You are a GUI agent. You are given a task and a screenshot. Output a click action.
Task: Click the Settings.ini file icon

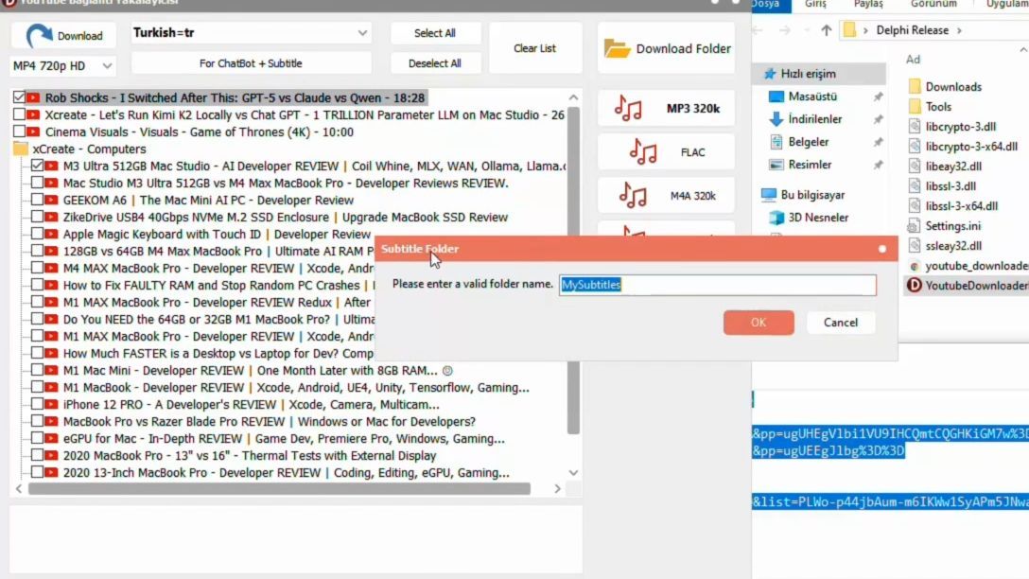click(914, 226)
